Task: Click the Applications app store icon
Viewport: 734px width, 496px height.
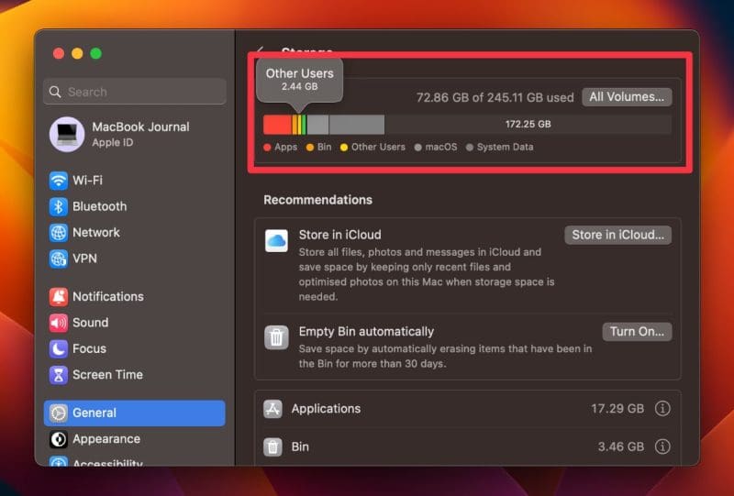Action: 272,409
